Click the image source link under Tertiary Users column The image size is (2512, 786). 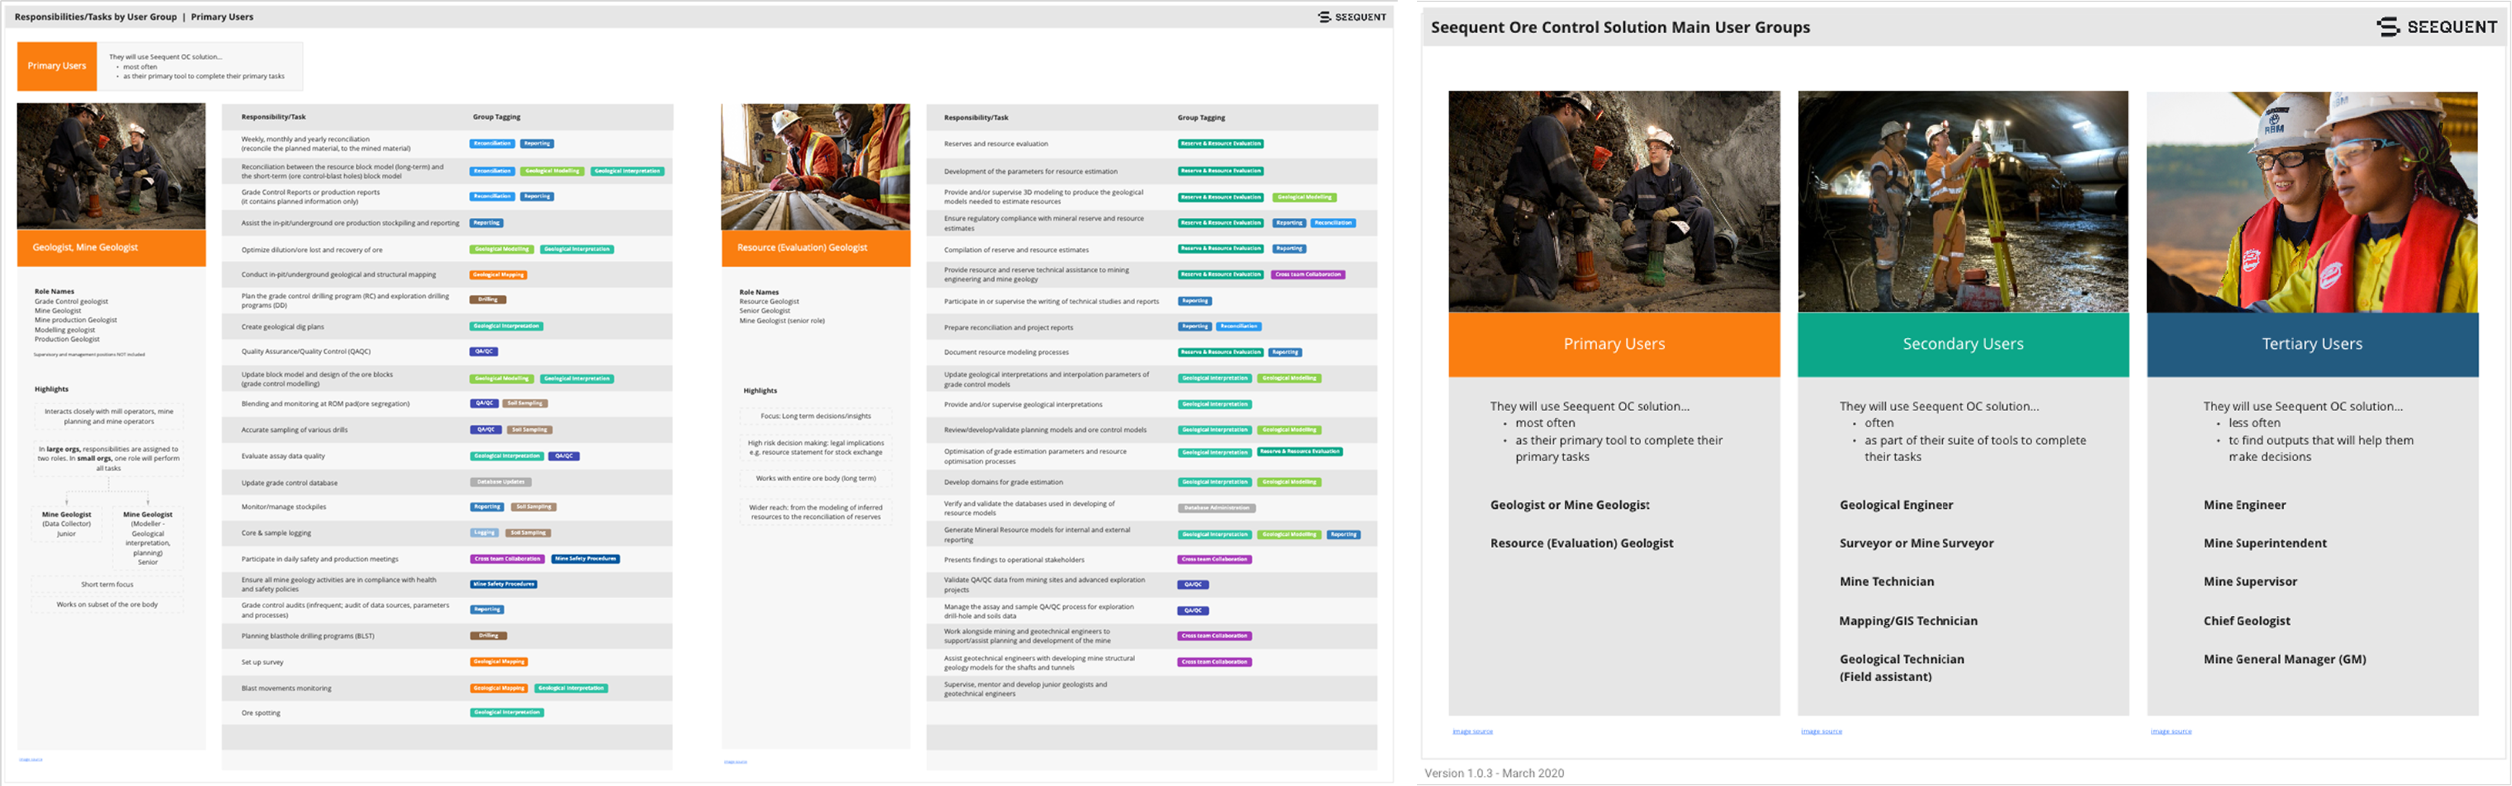(2171, 731)
